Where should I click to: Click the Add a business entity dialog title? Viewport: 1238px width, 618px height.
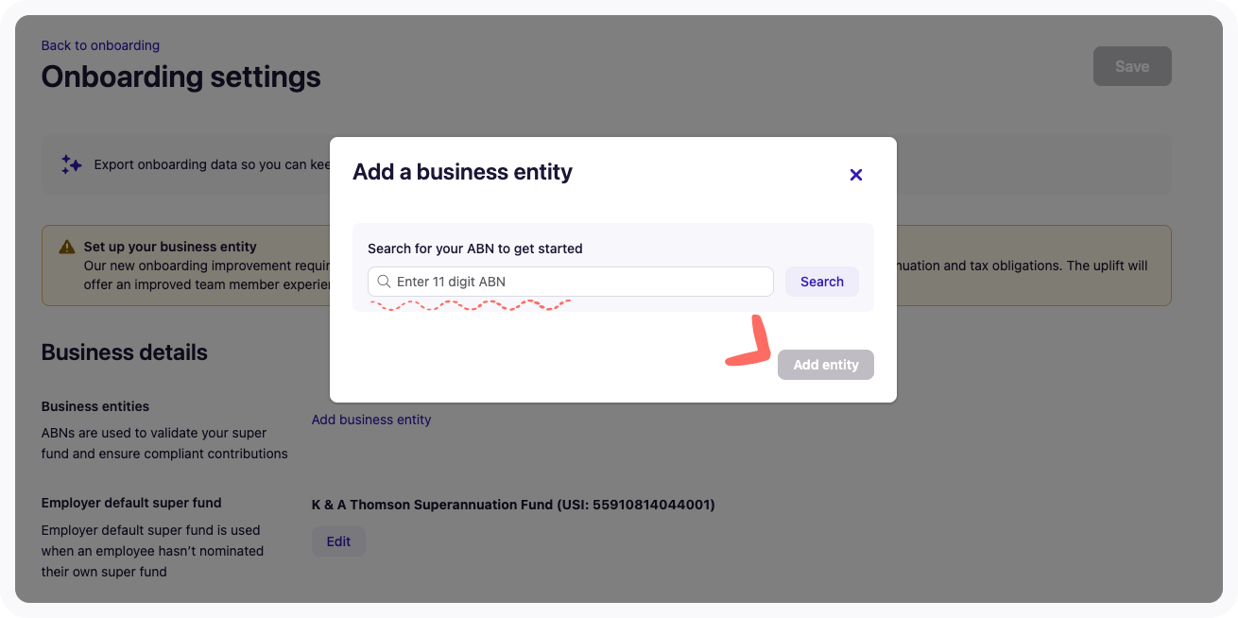click(462, 172)
